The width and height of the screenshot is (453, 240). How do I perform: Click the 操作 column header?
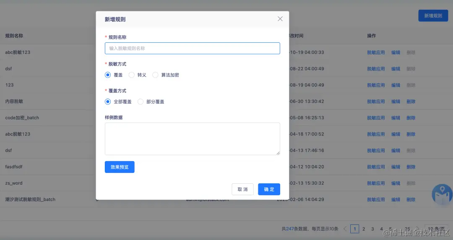point(372,36)
